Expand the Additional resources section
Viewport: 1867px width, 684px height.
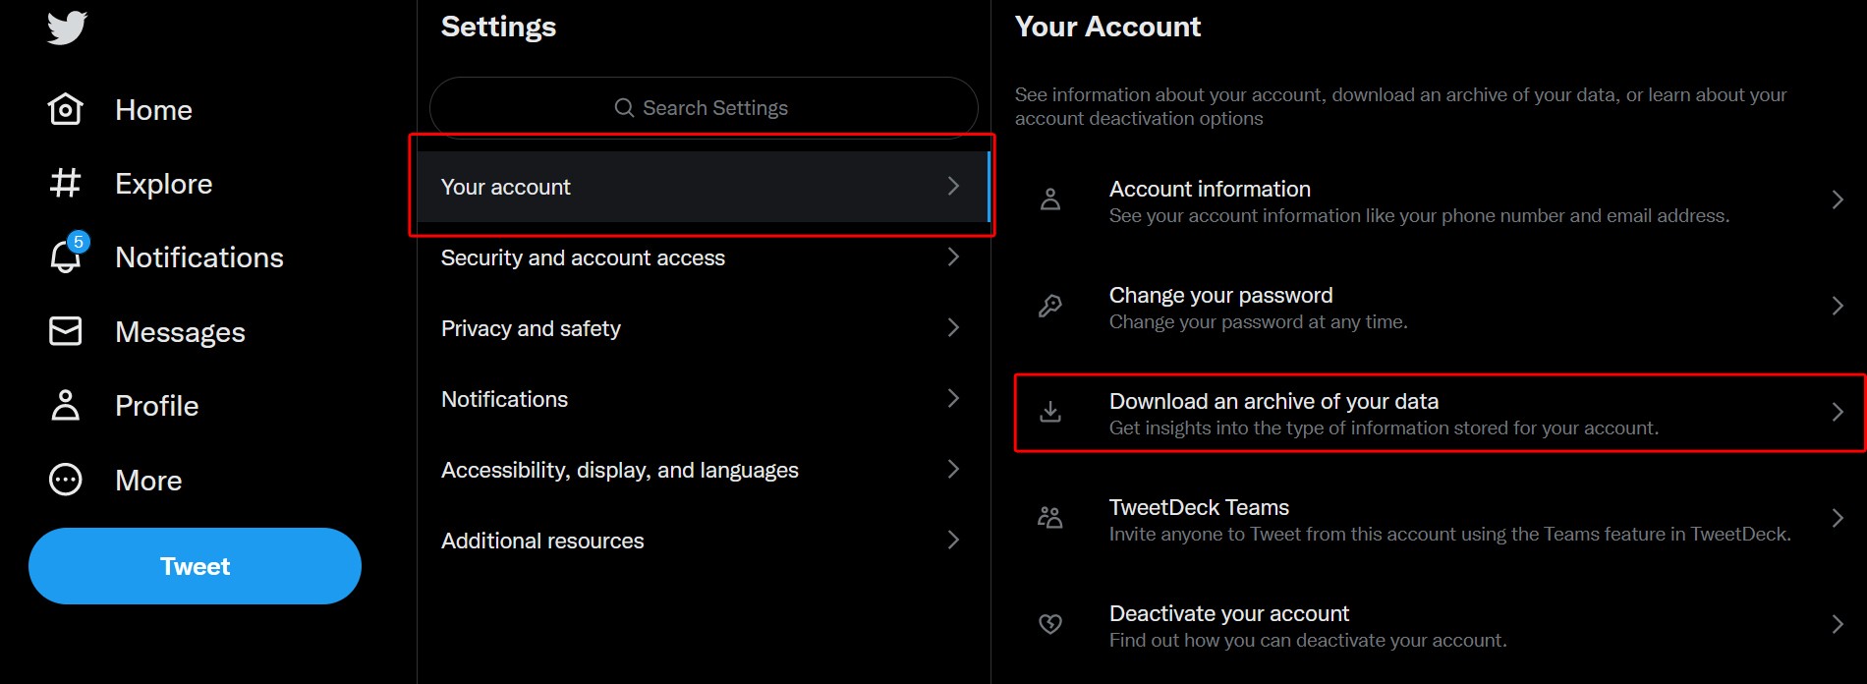coord(702,540)
